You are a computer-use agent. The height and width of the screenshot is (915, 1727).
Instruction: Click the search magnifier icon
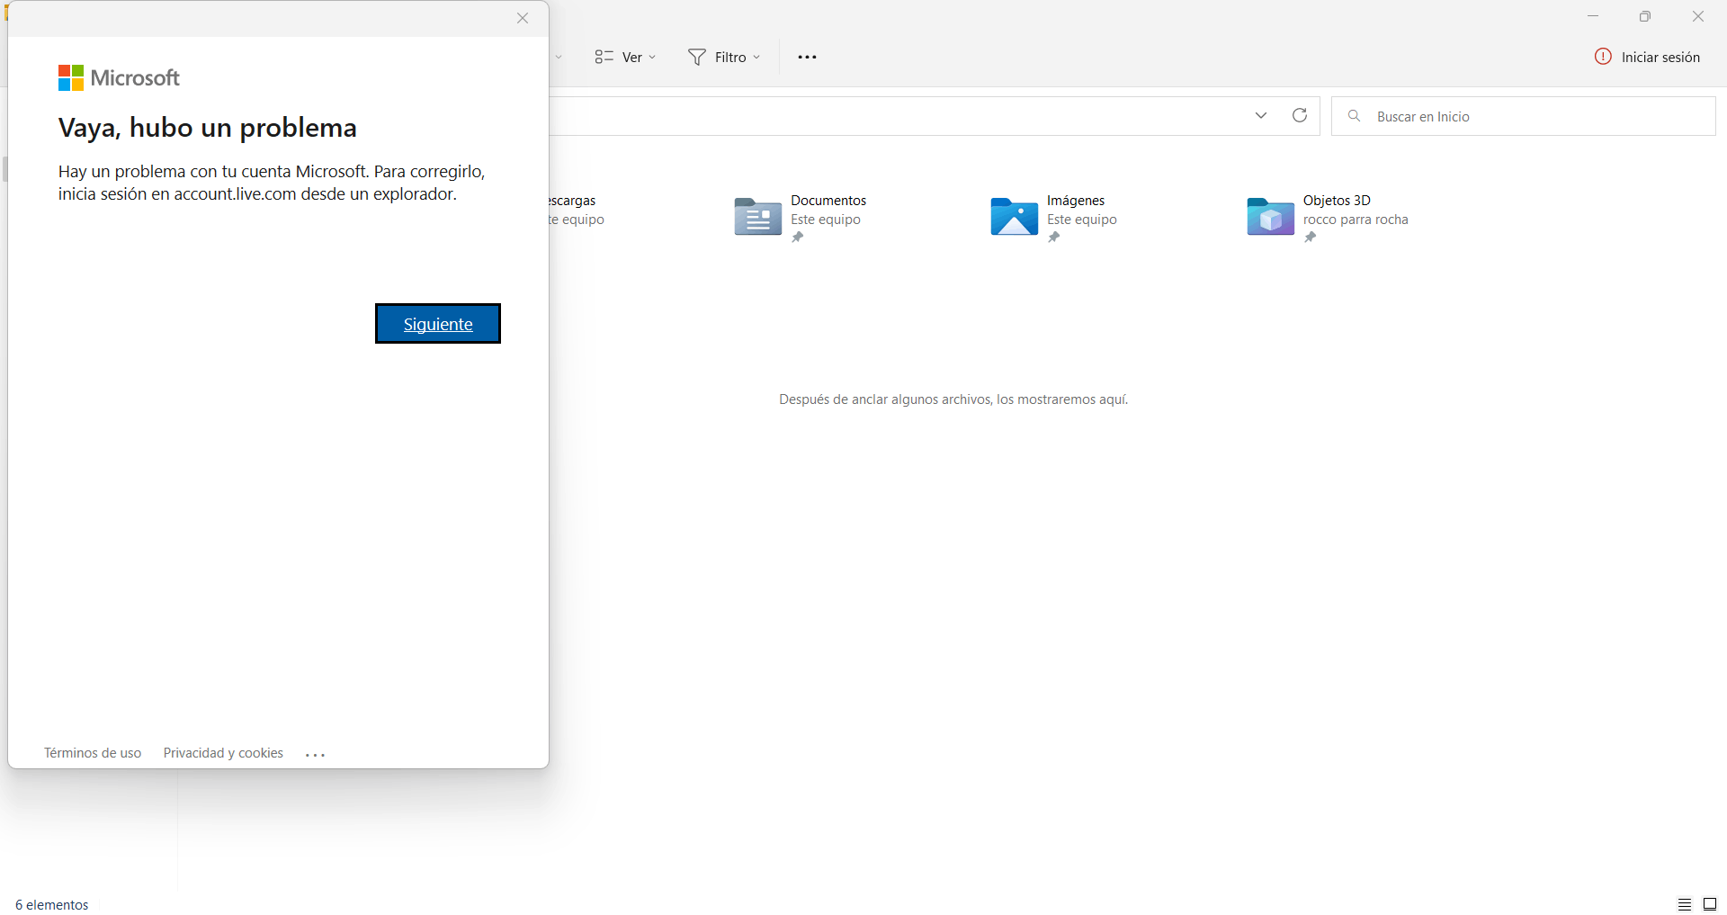point(1354,116)
